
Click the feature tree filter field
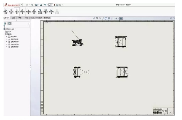15,26
